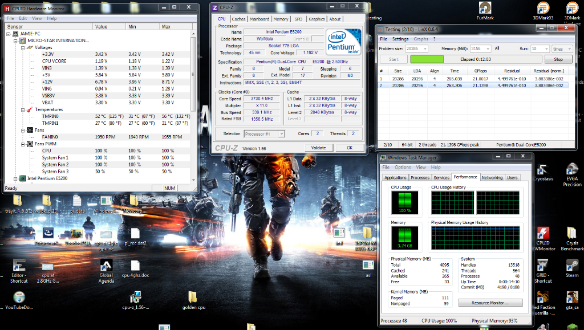Switch to the Mainboard tab in CPU-Z
Image resolution: width=584 pixels, height=330 pixels.
pyautogui.click(x=259, y=19)
